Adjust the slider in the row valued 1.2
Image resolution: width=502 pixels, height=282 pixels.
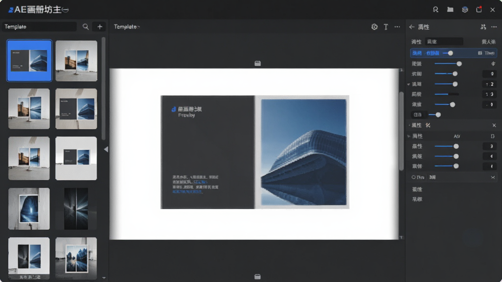(446, 84)
